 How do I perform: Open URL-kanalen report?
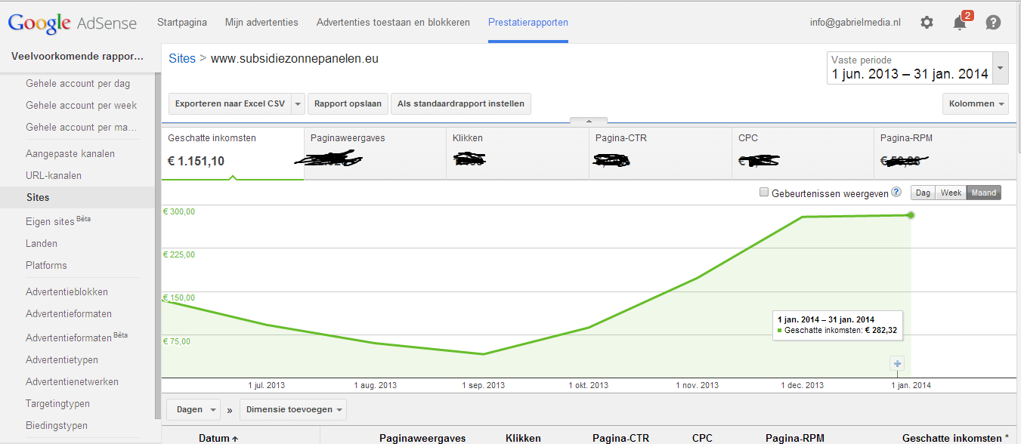click(x=54, y=176)
